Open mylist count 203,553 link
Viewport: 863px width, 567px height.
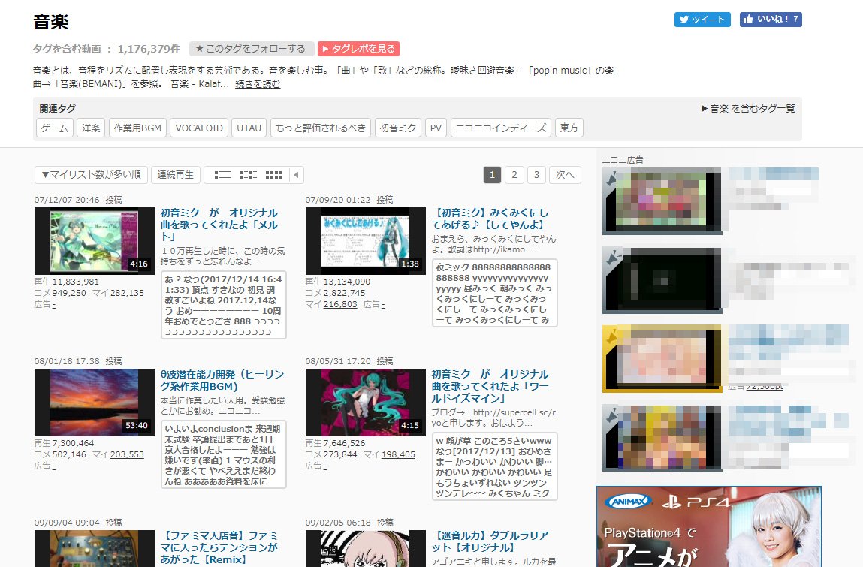click(127, 454)
